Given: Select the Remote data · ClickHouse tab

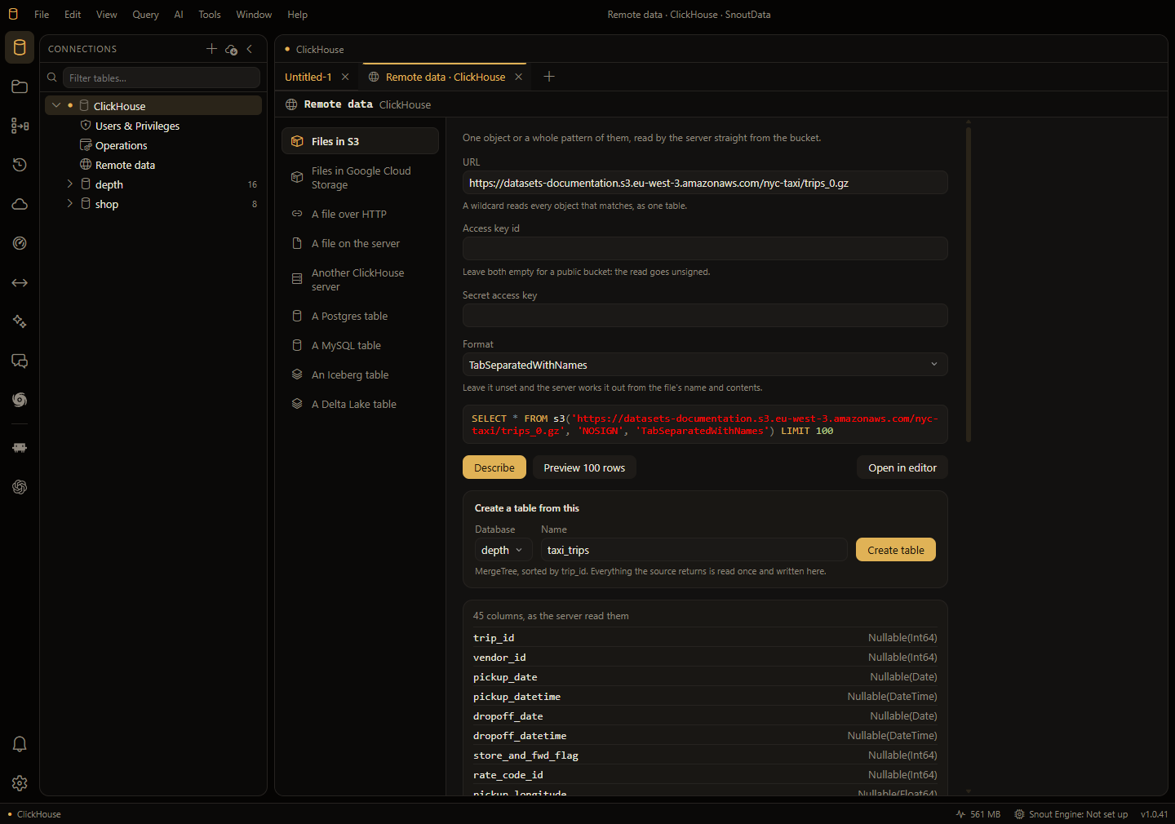Looking at the screenshot, I should [446, 77].
